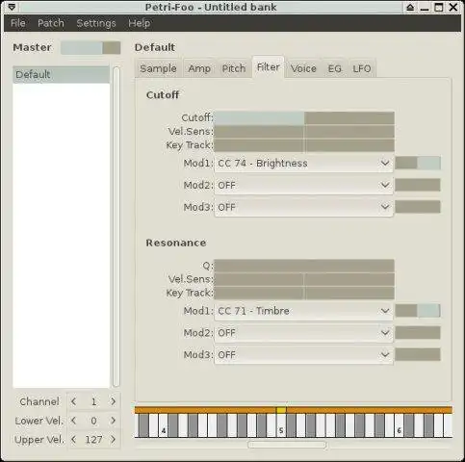Adjust Resonance Key Track slider
This screenshot has height=462, width=465.
pos(304,293)
